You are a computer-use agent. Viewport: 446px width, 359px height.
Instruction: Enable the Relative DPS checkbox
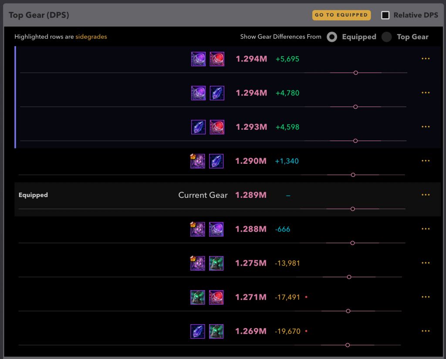pyautogui.click(x=385, y=15)
